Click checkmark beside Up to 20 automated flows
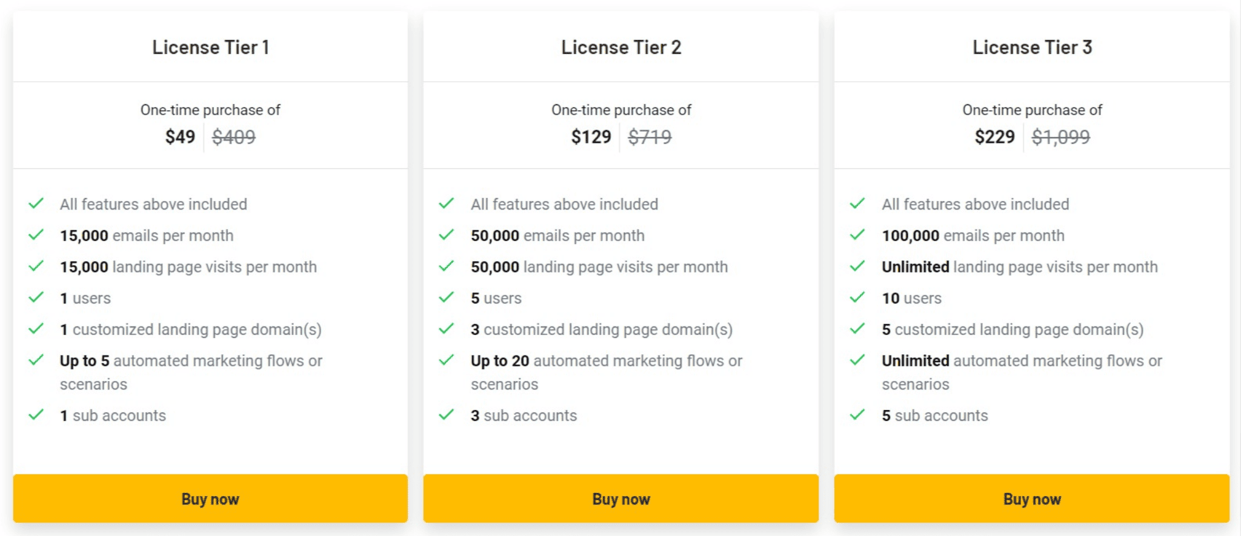Screen dimensions: 1241x536 [447, 360]
